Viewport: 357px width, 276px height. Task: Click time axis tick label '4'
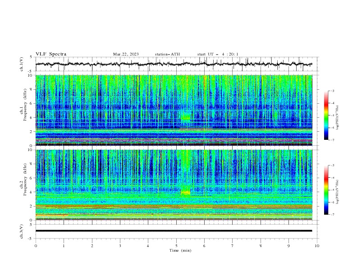pyautogui.click(x=148, y=246)
